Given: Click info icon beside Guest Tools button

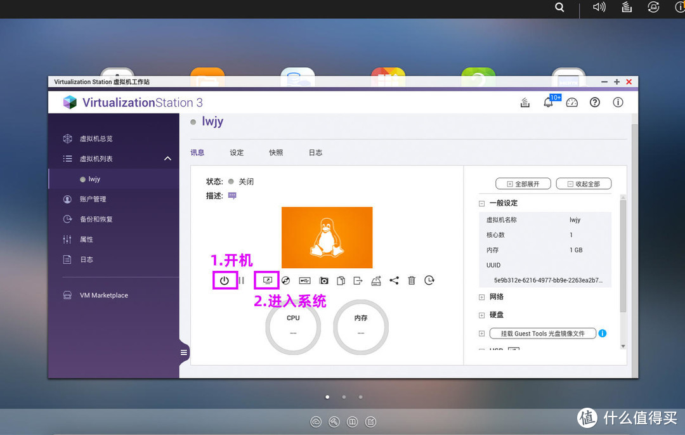Looking at the screenshot, I should (x=603, y=334).
